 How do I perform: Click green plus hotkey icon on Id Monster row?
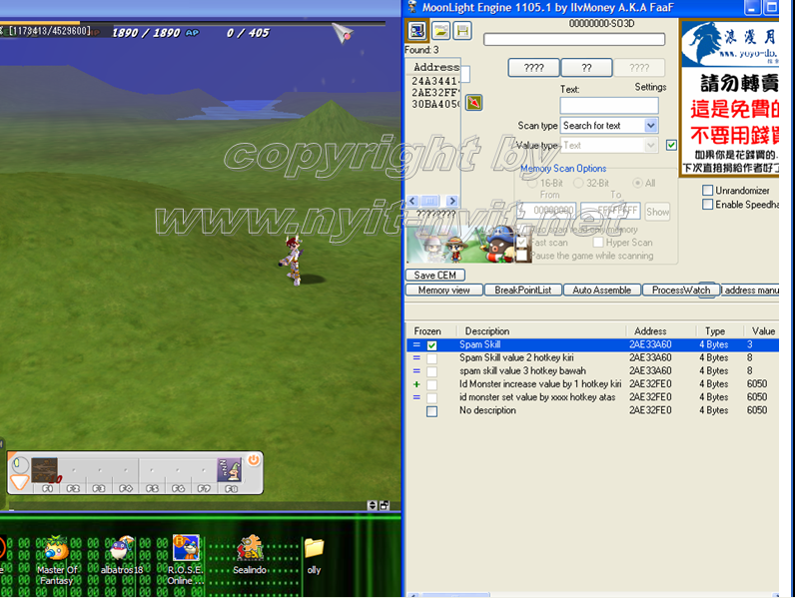click(416, 384)
